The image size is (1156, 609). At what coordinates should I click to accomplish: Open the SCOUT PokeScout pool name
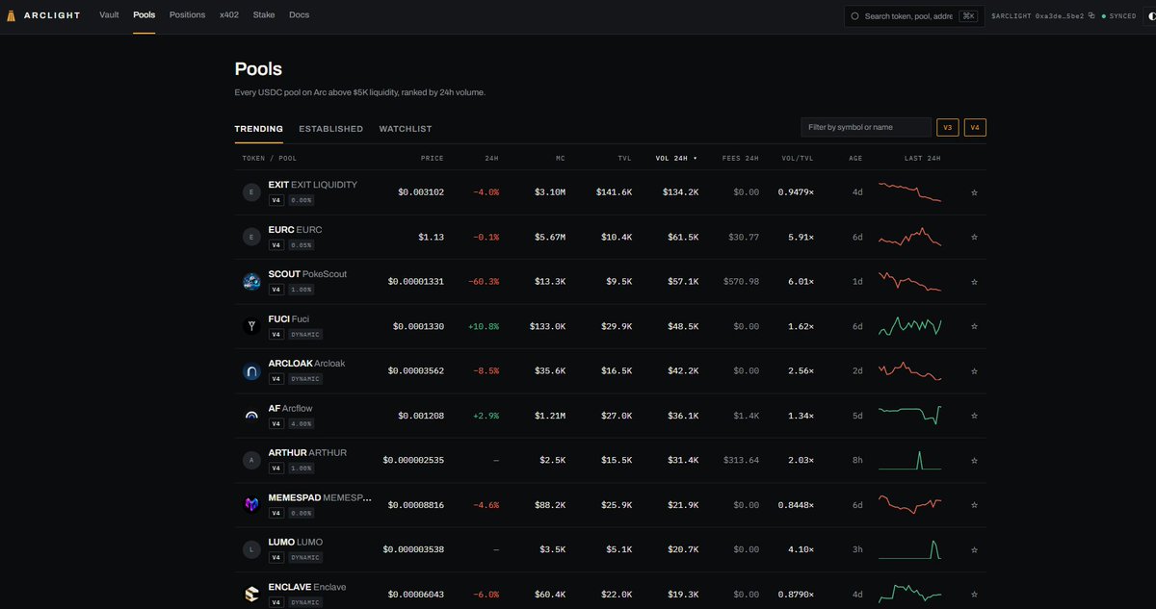tap(307, 274)
